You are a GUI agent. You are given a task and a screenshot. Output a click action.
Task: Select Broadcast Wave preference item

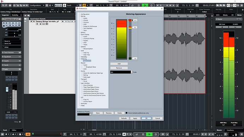click(x=91, y=67)
